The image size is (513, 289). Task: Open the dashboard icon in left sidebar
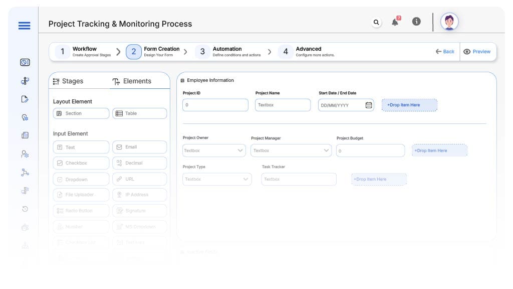25,62
